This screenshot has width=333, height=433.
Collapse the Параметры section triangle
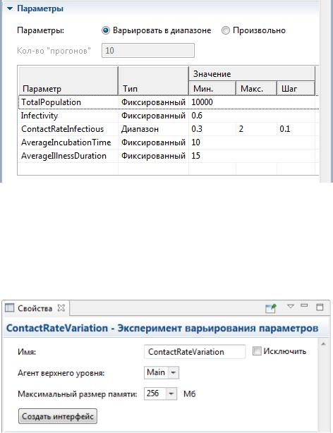[x=10, y=8]
